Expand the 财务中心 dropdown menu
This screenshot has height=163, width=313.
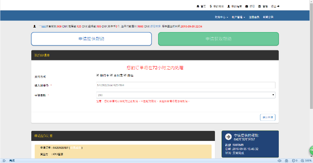click(x=221, y=17)
